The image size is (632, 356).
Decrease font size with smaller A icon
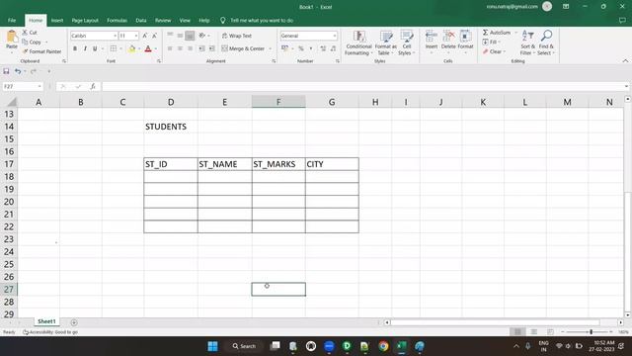[x=154, y=36]
